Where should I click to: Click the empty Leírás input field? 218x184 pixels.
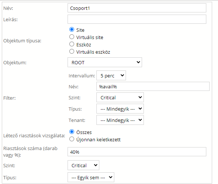click(x=137, y=19)
